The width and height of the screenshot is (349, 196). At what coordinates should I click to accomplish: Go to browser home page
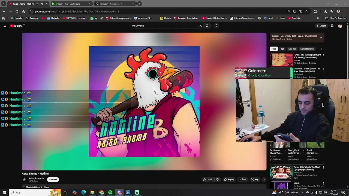click(23, 11)
